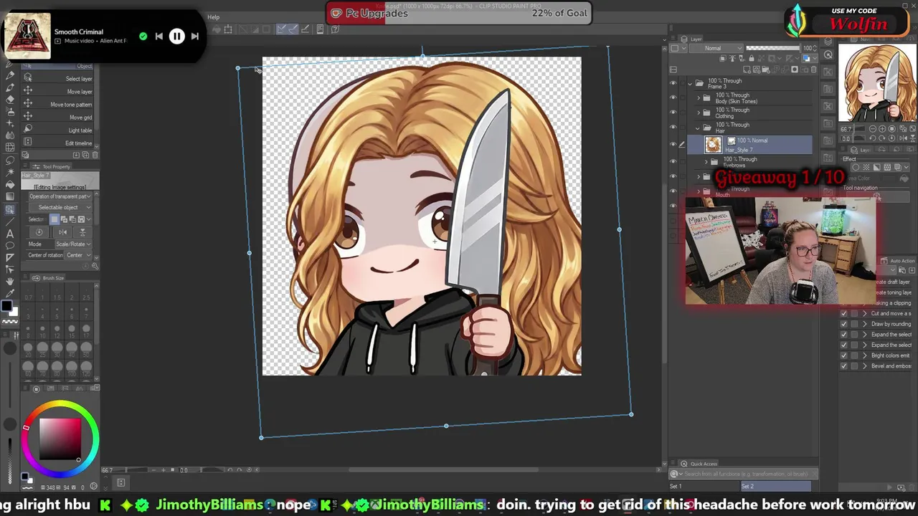Open the Brush Size tab
Image resolution: width=918 pixels, height=516 pixels.
click(x=48, y=278)
